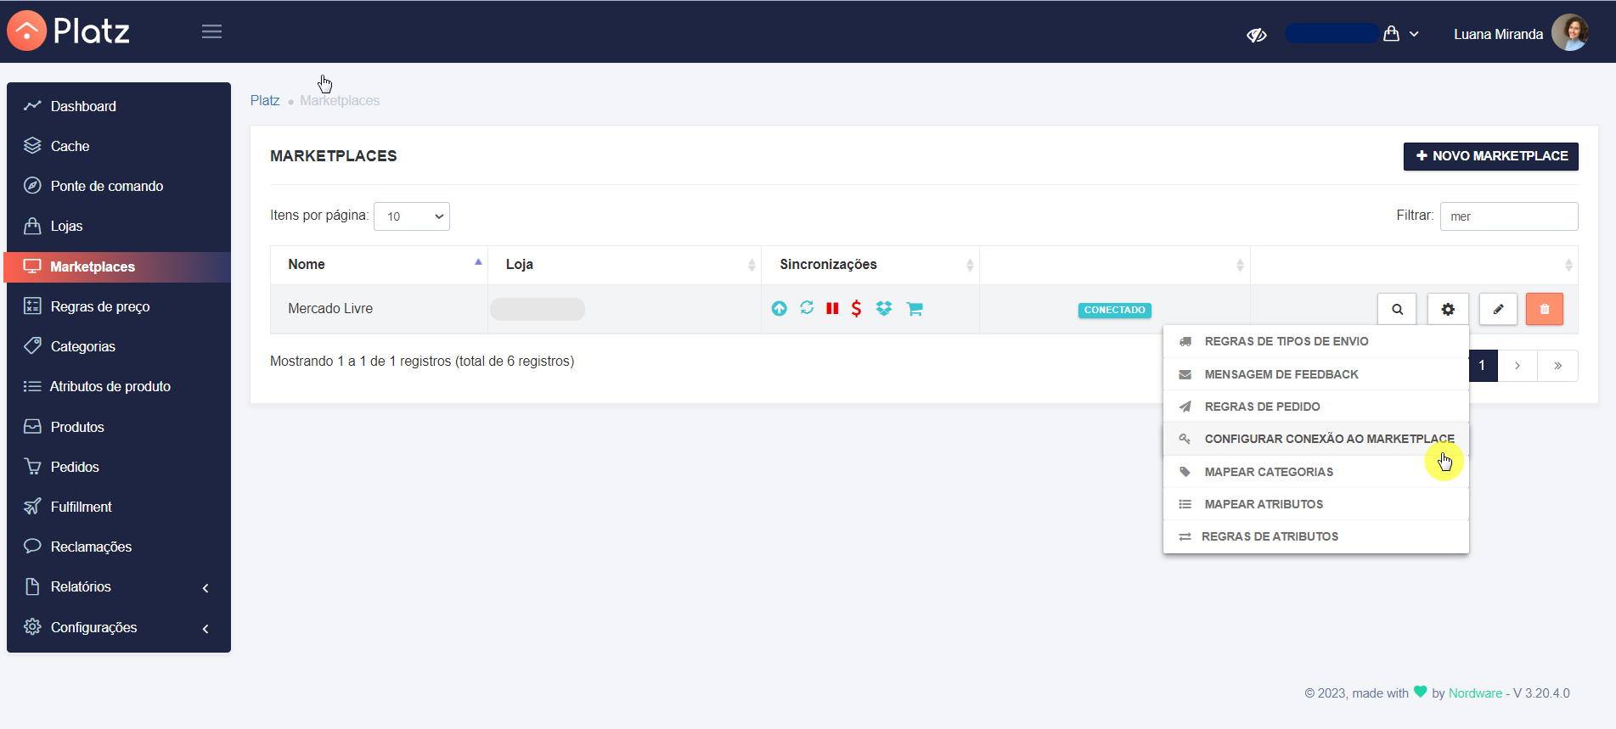
Task: Click the trash delete button for Mercado Livre
Action: (x=1545, y=309)
